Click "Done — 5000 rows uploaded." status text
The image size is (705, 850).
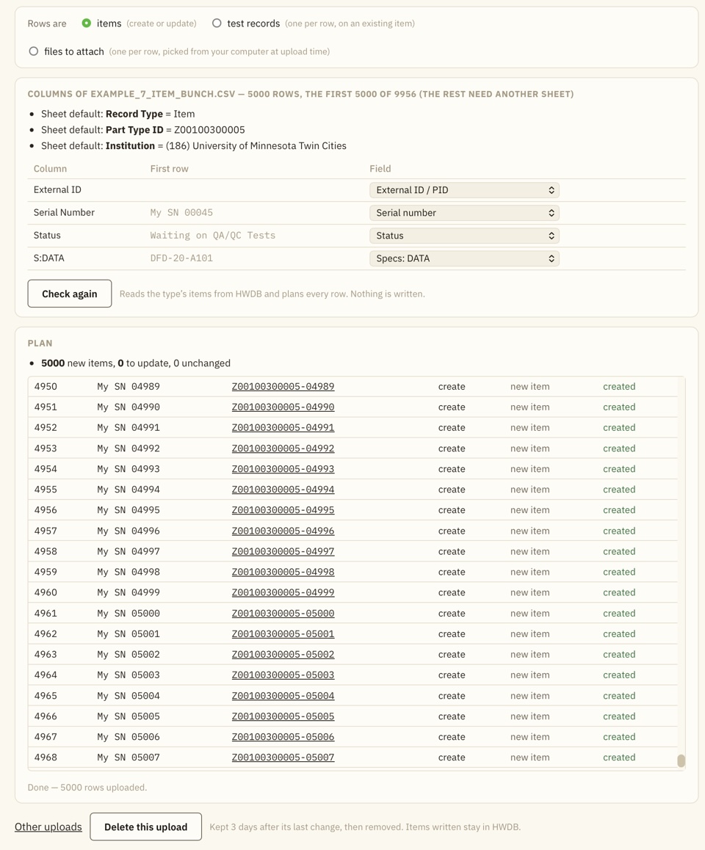pyautogui.click(x=87, y=787)
